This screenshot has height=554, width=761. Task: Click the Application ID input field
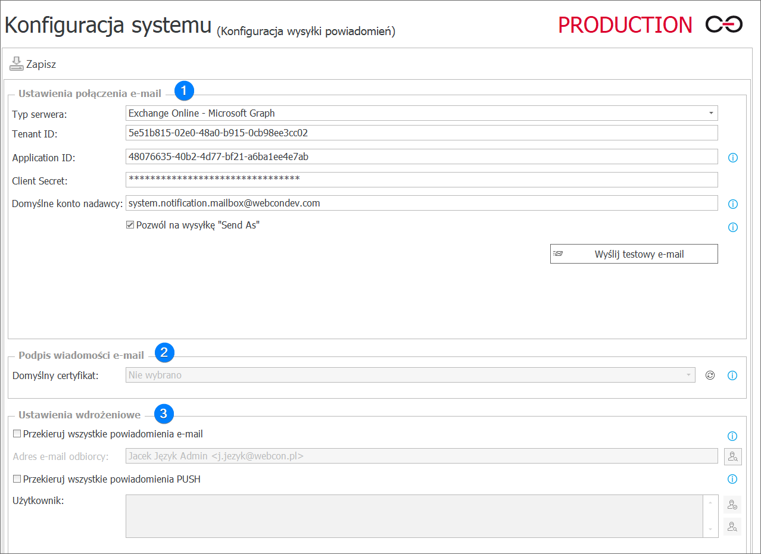pos(422,157)
